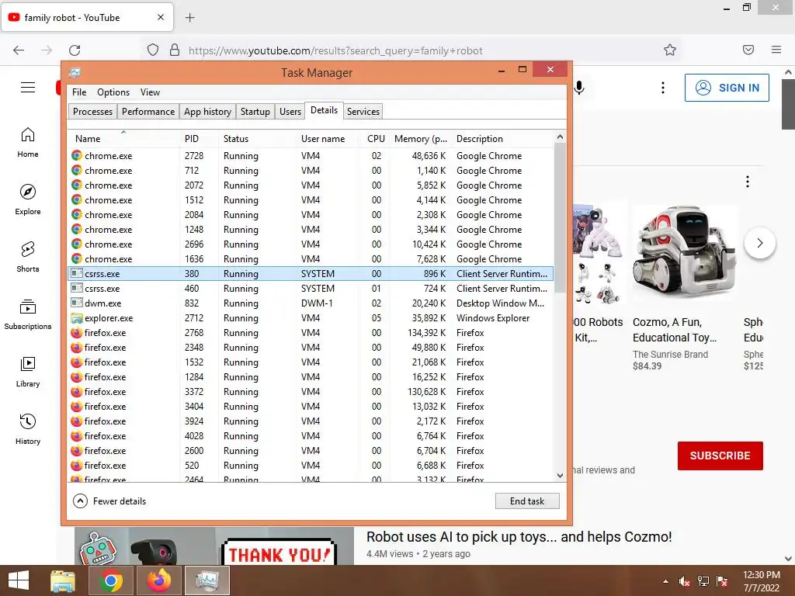Switch to Firefox in the taskbar
Image resolution: width=795 pixels, height=596 pixels.
[x=158, y=580]
